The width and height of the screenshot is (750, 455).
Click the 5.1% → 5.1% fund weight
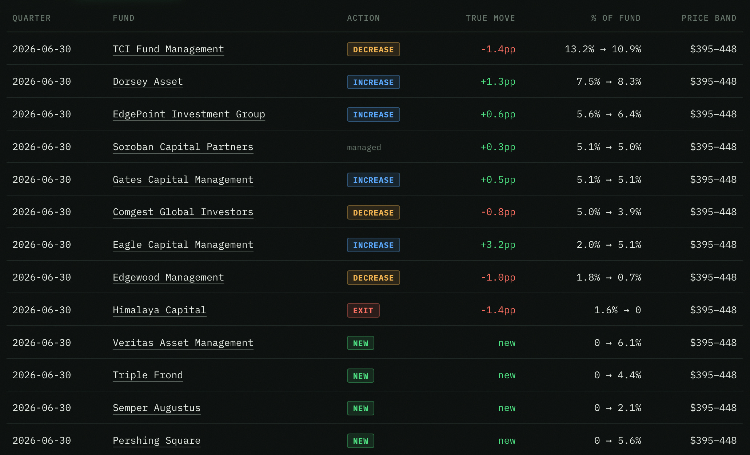tap(609, 180)
